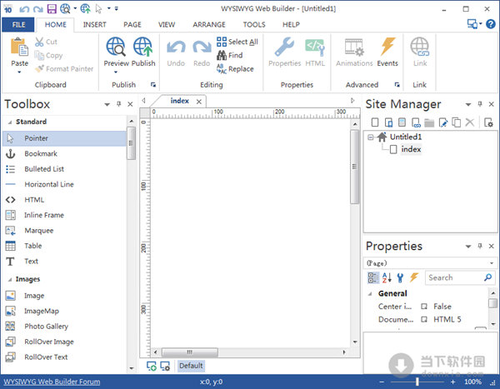Open the HTML editor ribbon icon
Image resolution: width=500 pixels, height=389 pixels.
point(315,47)
